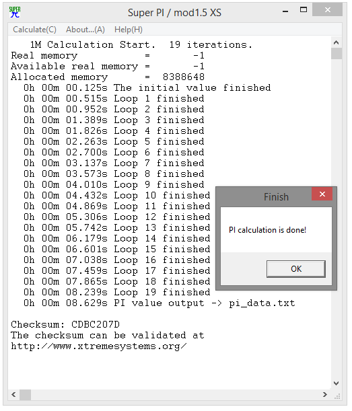Open the Help(H) menu
This screenshot has height=411, width=352.
[129, 30]
